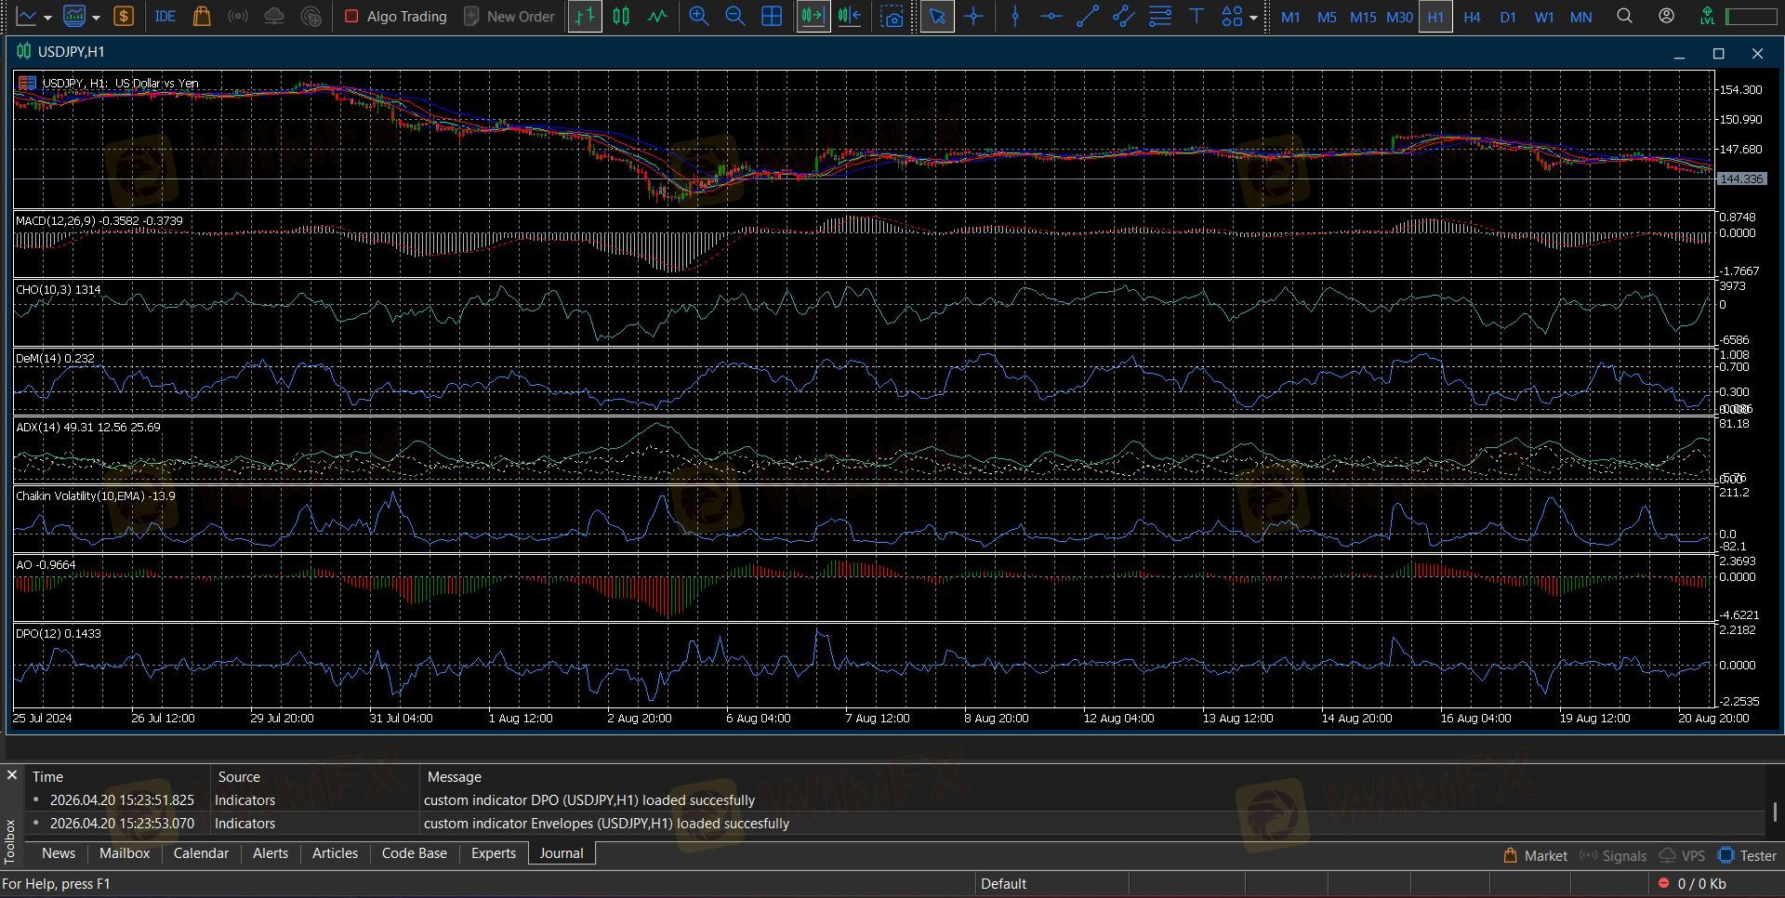Select the text label tool
The image size is (1785, 898).
pos(1197,17)
